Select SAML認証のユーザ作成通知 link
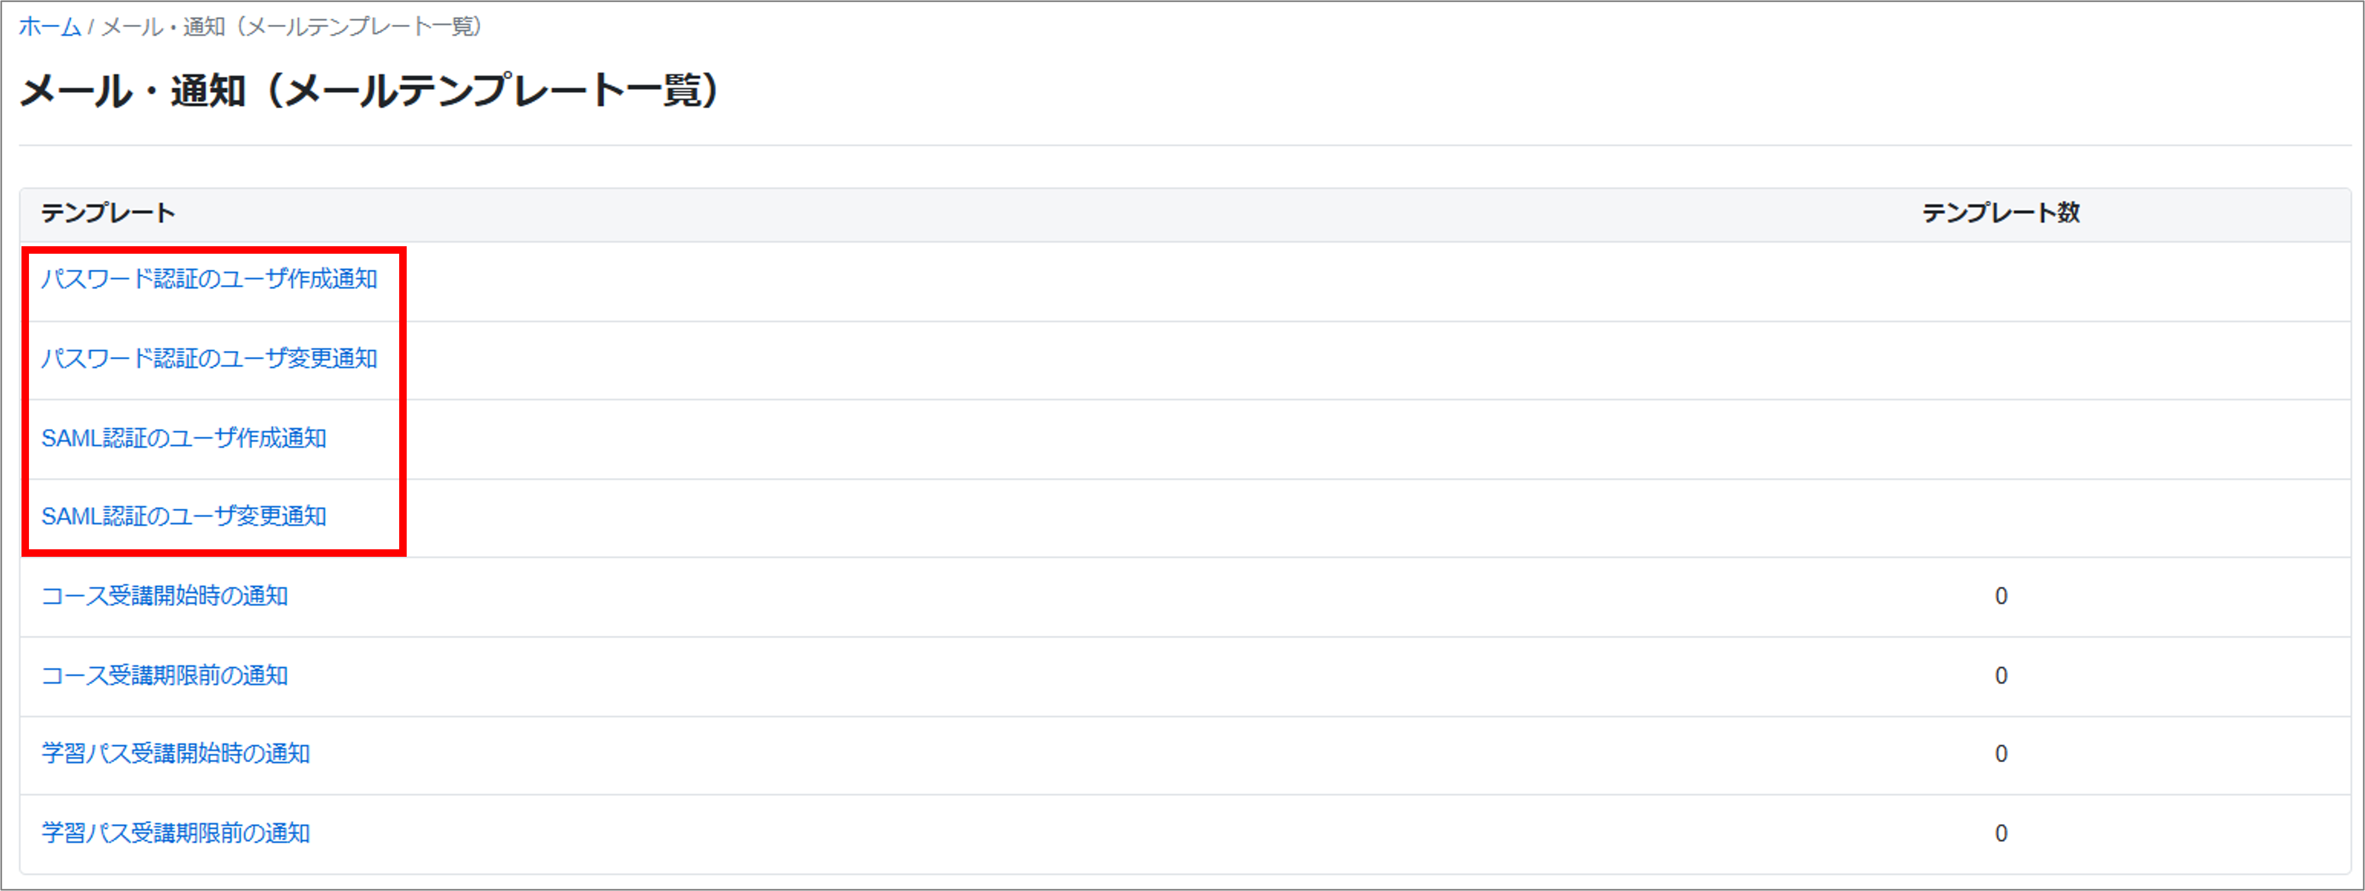This screenshot has height=891, width=2365. pos(183,438)
